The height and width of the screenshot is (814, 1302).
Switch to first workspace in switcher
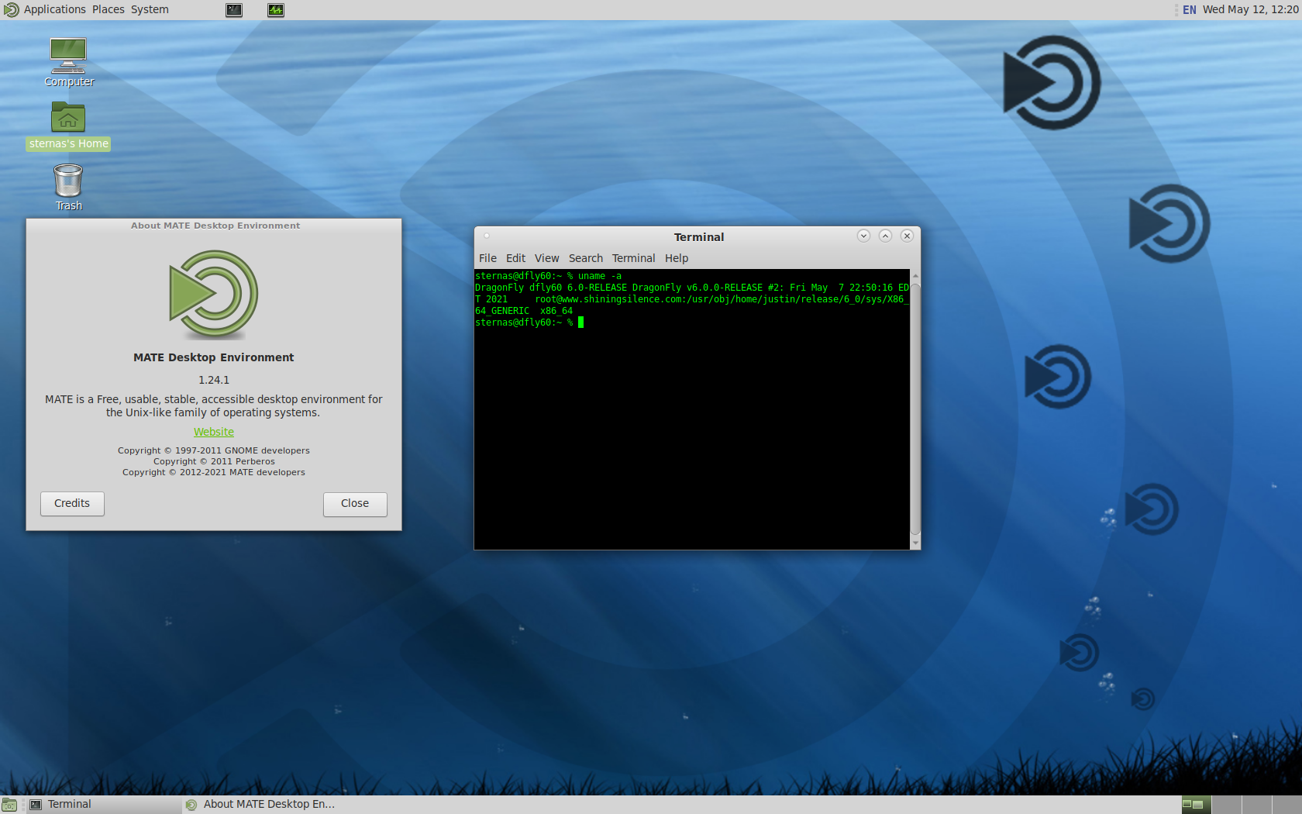(1197, 805)
